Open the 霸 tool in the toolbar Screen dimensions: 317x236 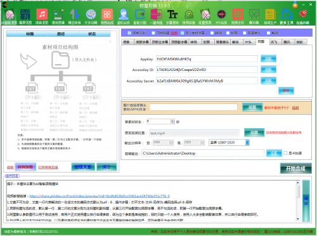click(25, 15)
